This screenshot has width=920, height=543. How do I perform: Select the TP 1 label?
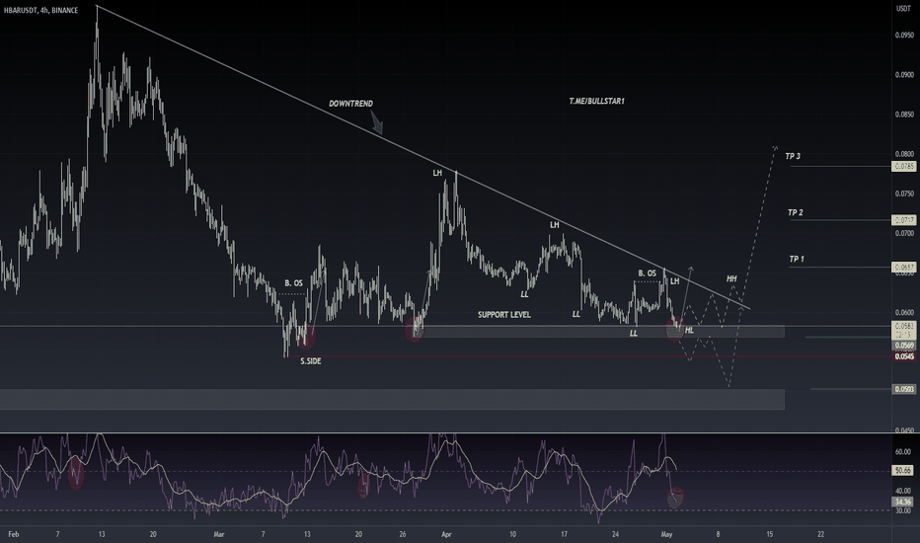[x=797, y=259]
